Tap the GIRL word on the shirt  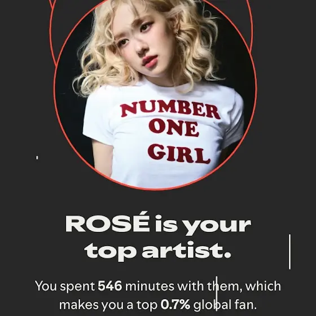[x=179, y=153]
